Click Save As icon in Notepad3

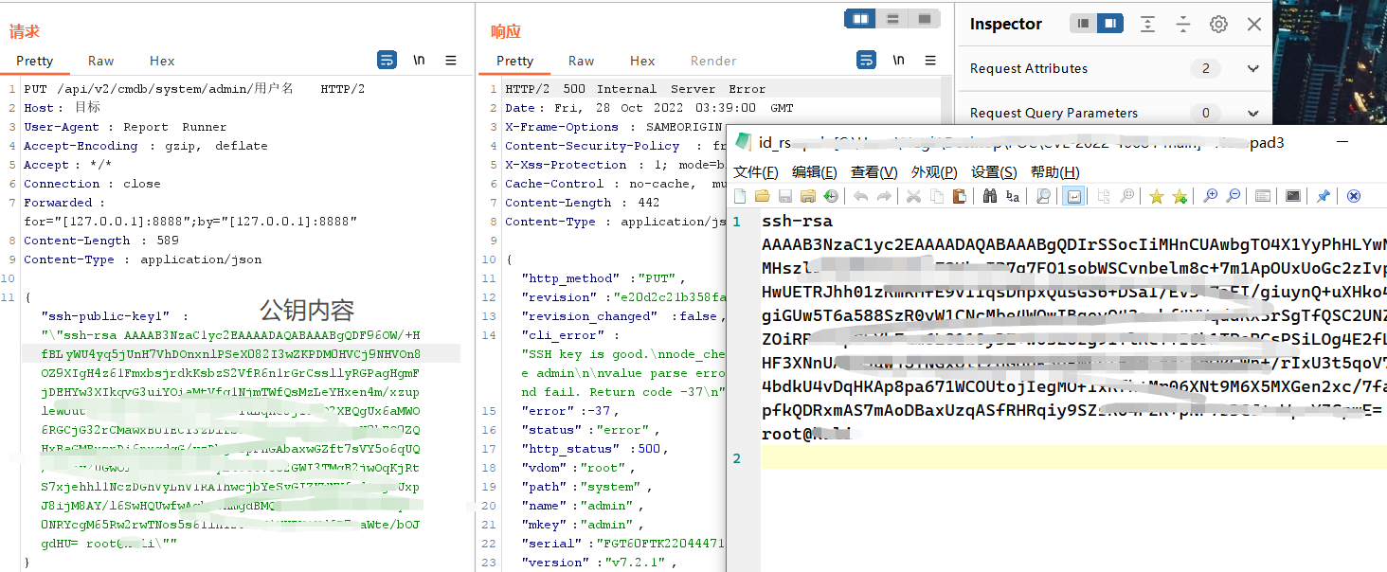pyautogui.click(x=808, y=196)
